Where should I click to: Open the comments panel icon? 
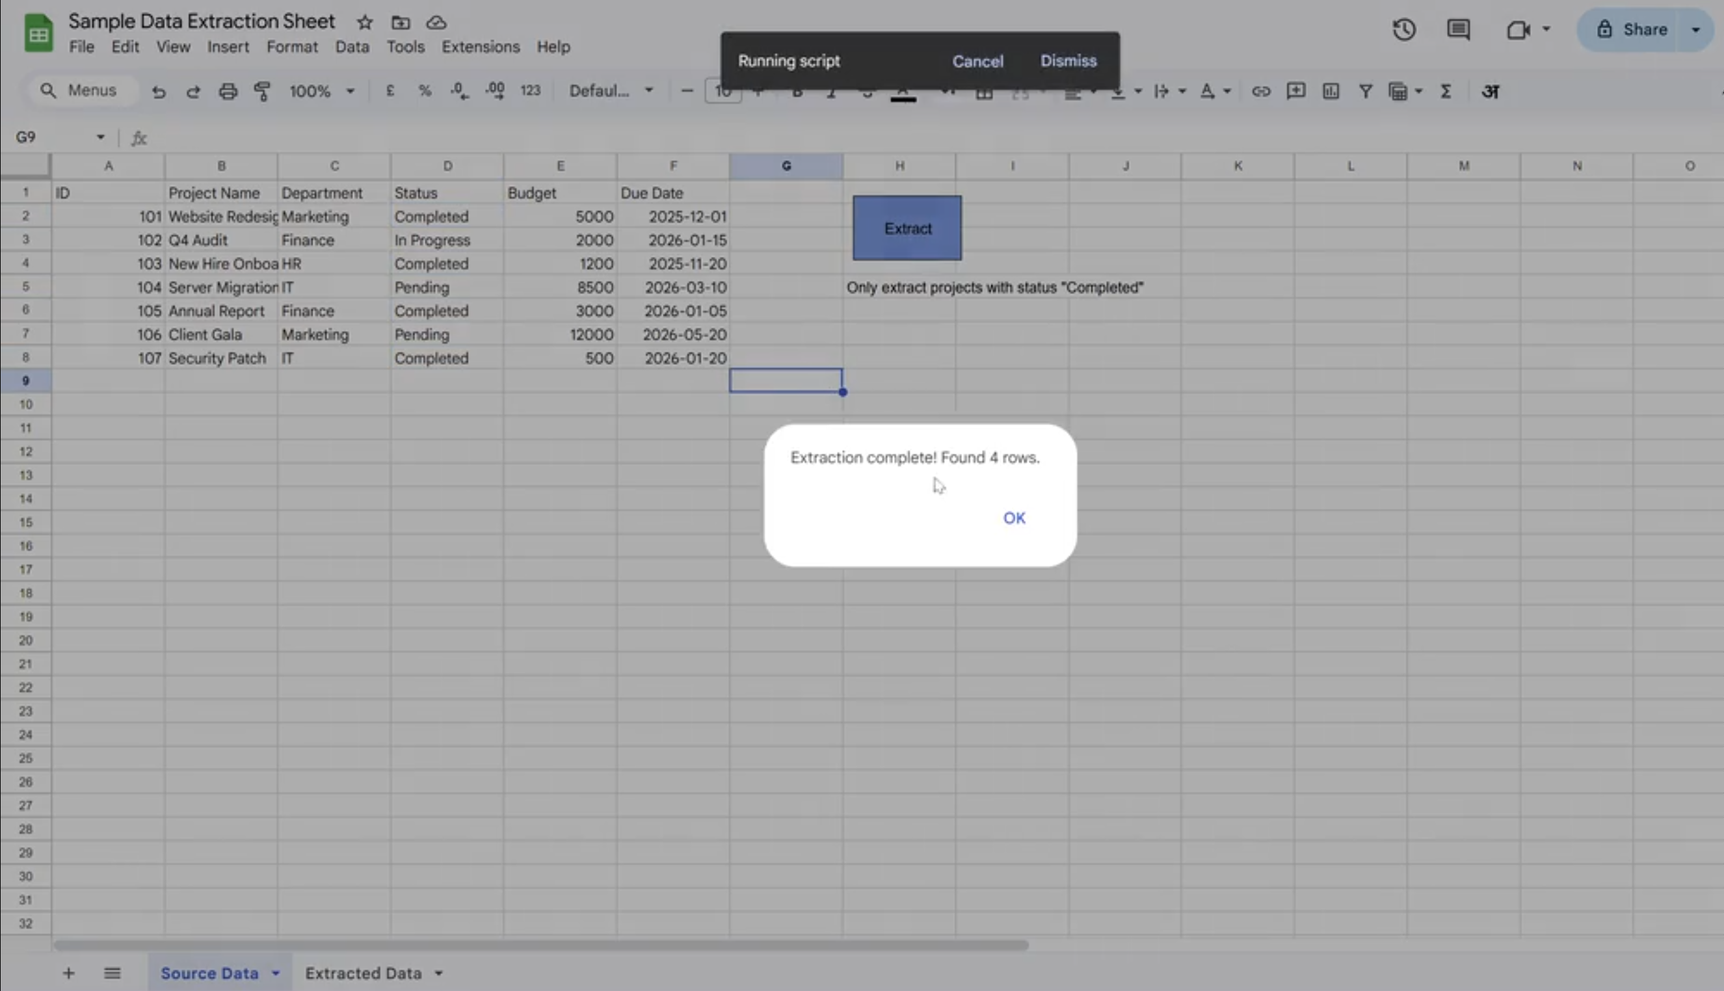pos(1458,29)
